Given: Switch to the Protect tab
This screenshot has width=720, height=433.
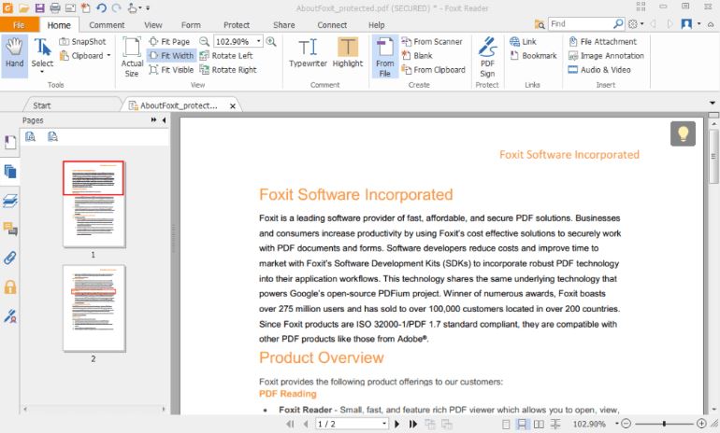Looking at the screenshot, I should (237, 25).
